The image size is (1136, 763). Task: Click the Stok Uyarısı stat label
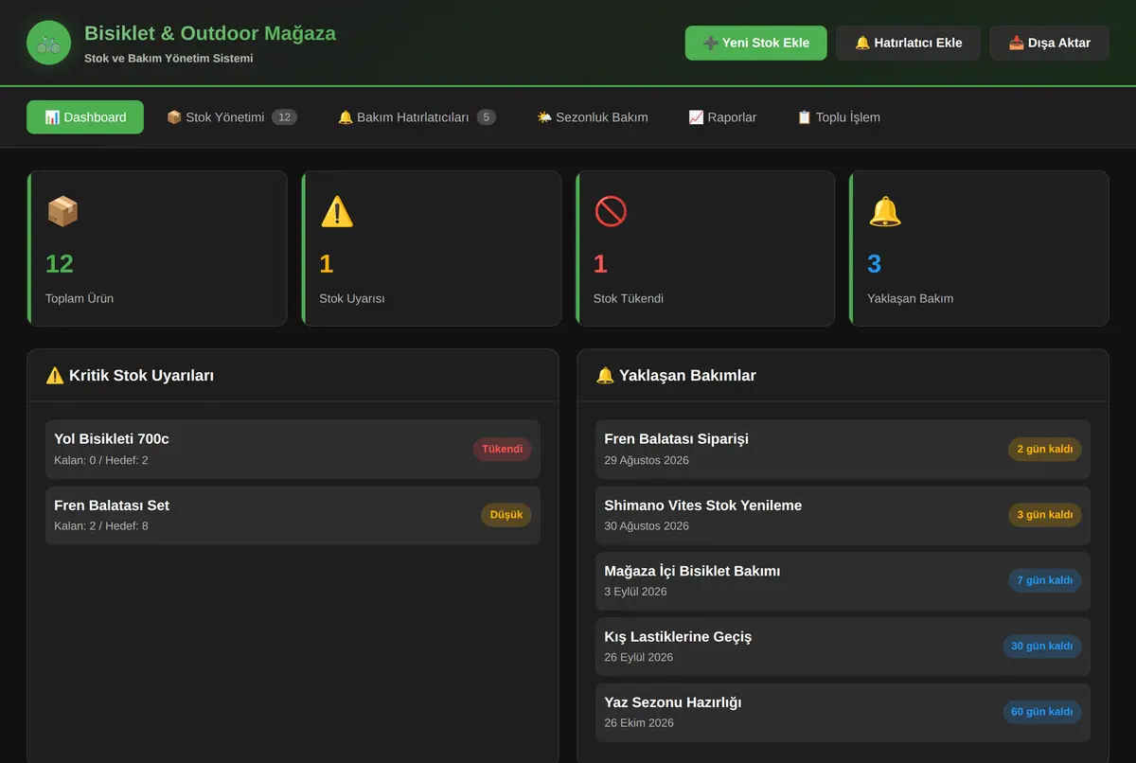[352, 298]
